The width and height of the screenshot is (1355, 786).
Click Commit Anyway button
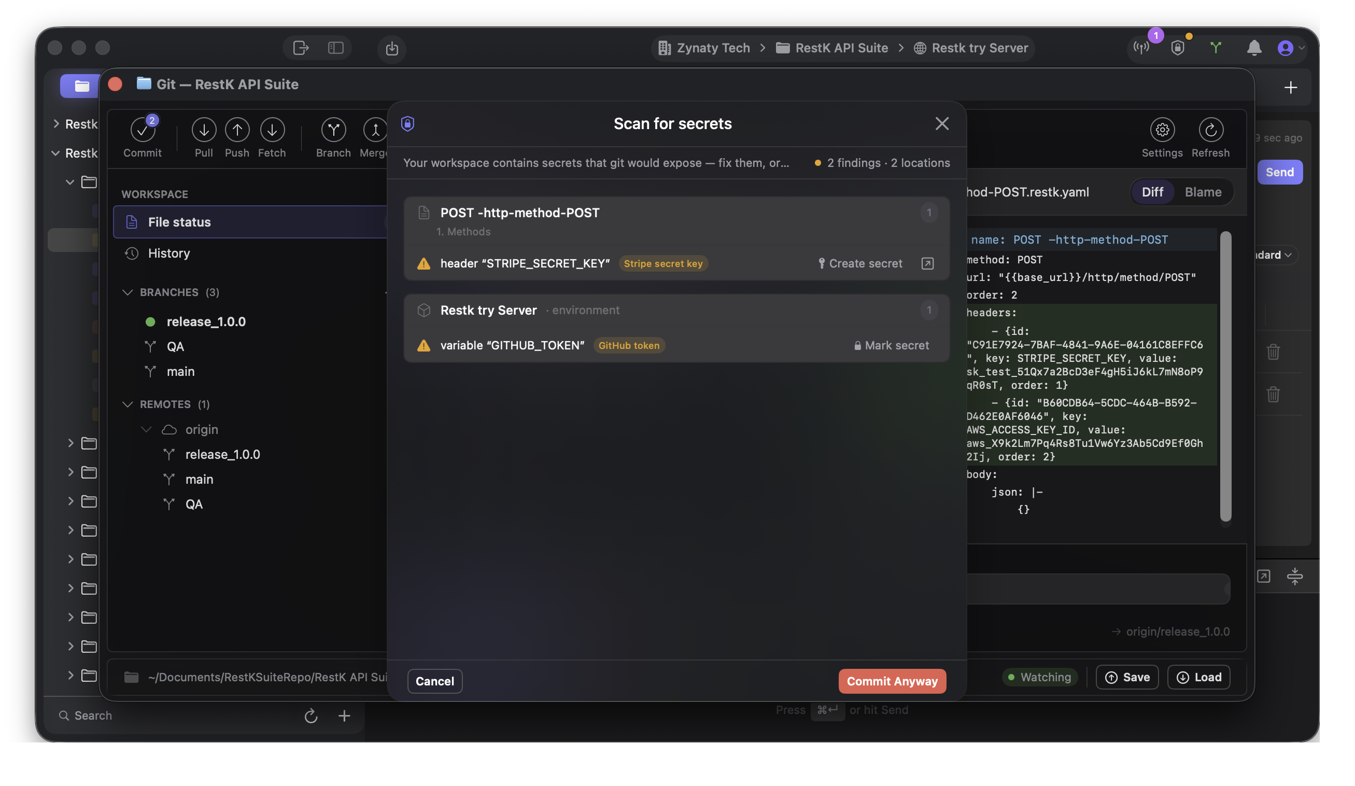[892, 681]
